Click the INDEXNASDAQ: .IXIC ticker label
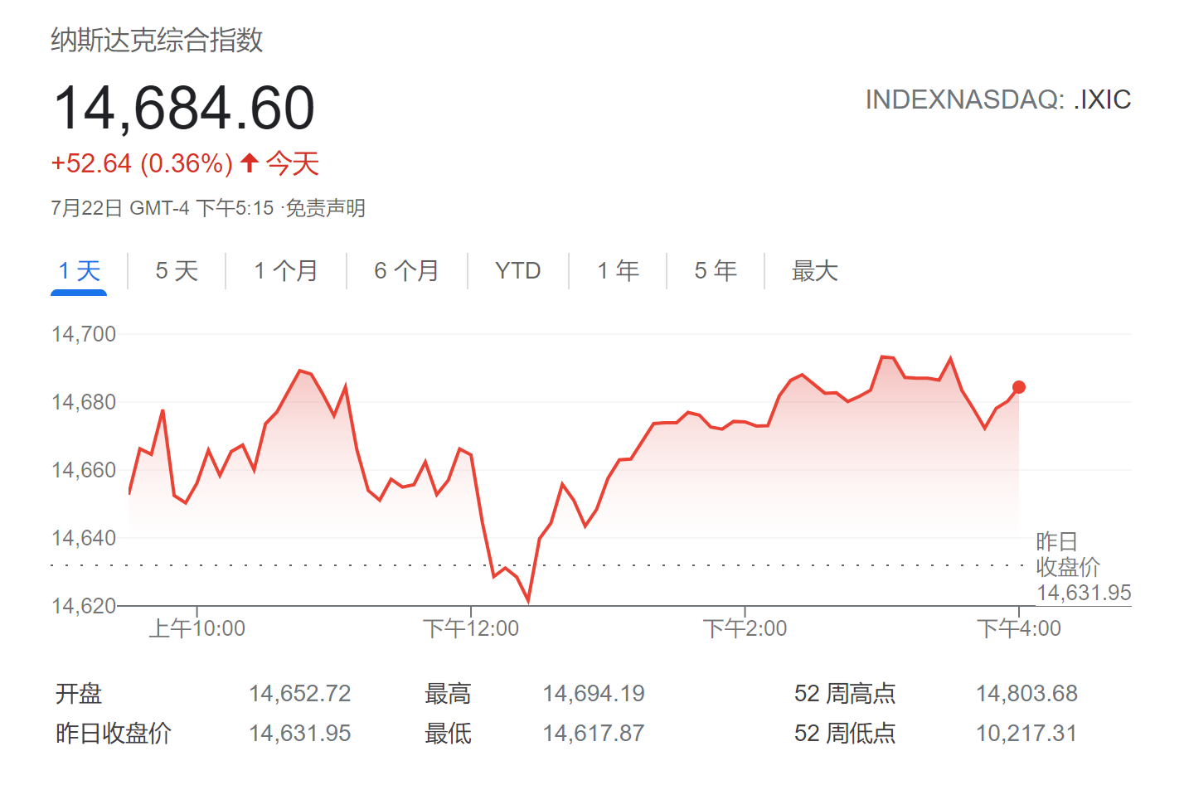The width and height of the screenshot is (1184, 785). point(998,99)
